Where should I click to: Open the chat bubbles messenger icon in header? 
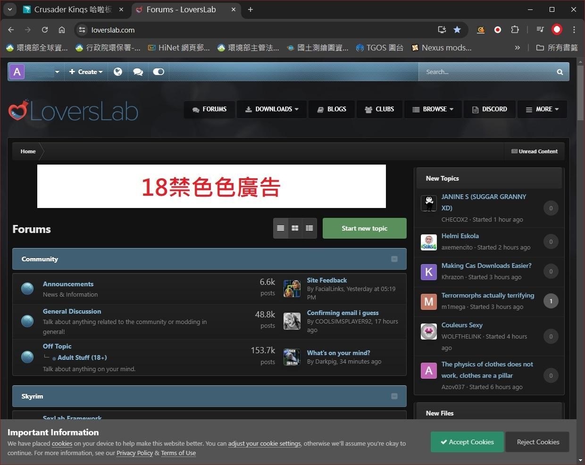pos(138,72)
